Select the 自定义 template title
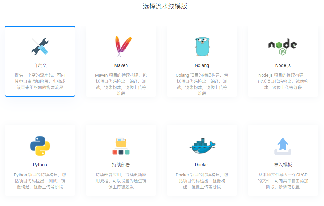324x206 pixels. coord(40,65)
